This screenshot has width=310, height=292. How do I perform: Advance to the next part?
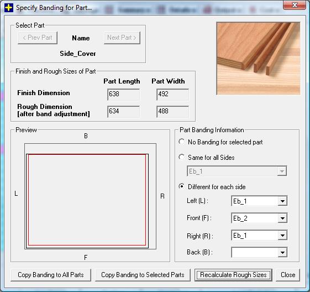click(x=122, y=38)
